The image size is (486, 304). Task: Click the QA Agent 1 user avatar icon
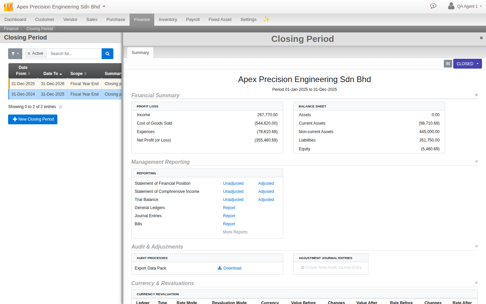pyautogui.click(x=451, y=6)
